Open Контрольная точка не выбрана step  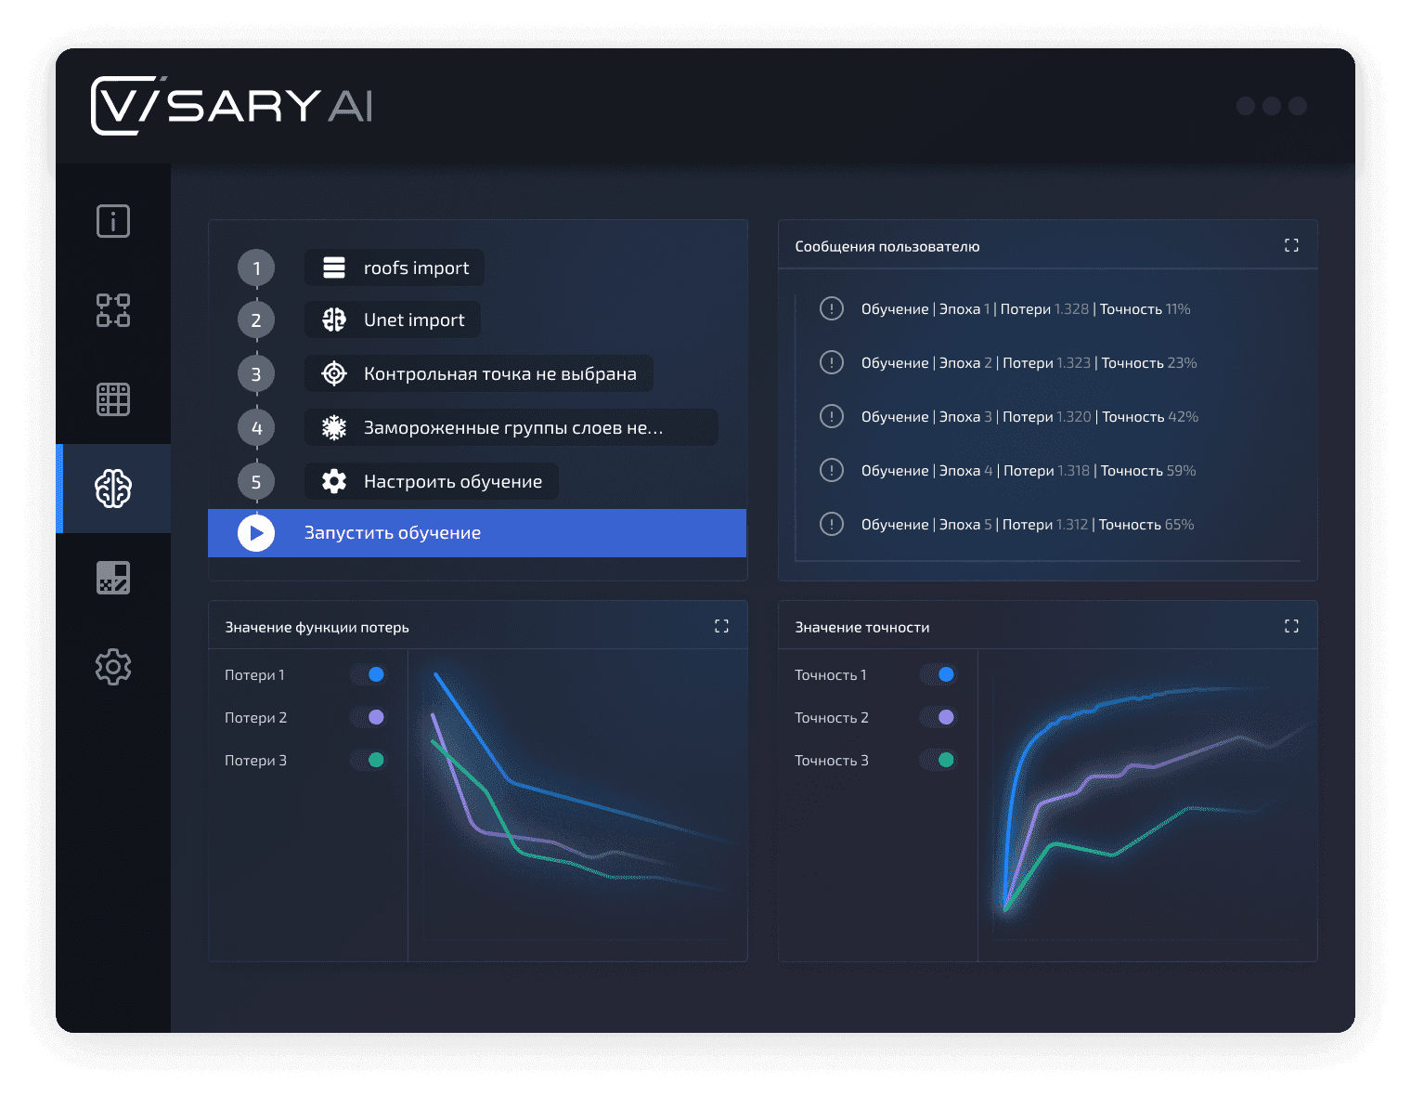(x=479, y=373)
